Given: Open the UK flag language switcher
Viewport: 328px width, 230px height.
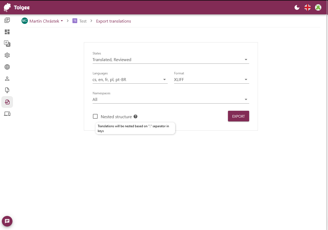Looking at the screenshot, I should tap(307, 7).
